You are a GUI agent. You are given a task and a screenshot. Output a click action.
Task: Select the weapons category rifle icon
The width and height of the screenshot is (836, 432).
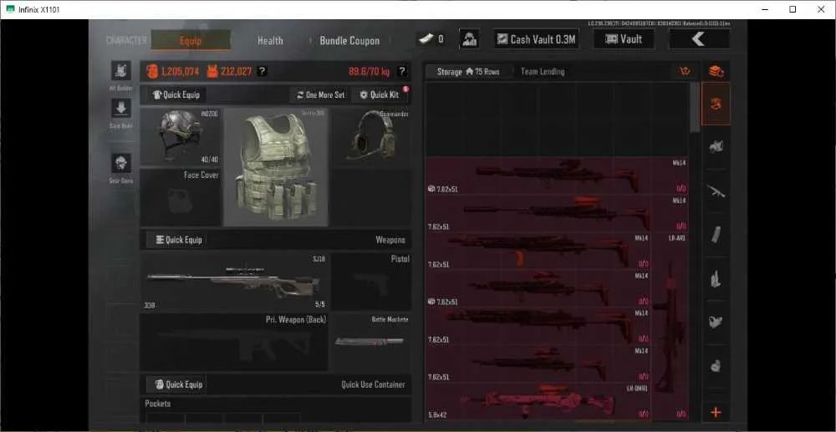[x=716, y=191]
